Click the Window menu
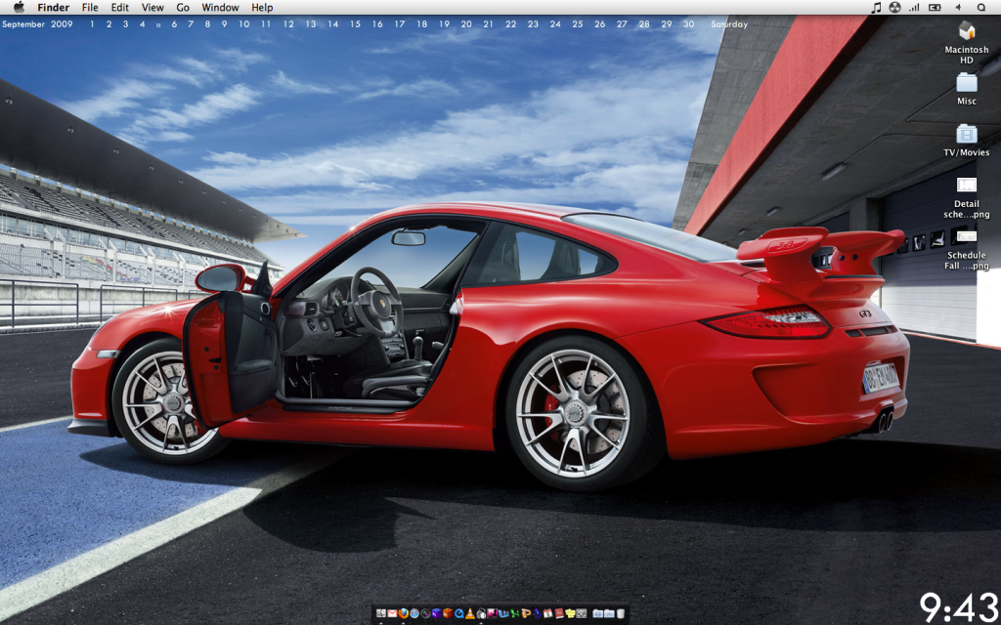This screenshot has height=625, width=1001. click(220, 7)
